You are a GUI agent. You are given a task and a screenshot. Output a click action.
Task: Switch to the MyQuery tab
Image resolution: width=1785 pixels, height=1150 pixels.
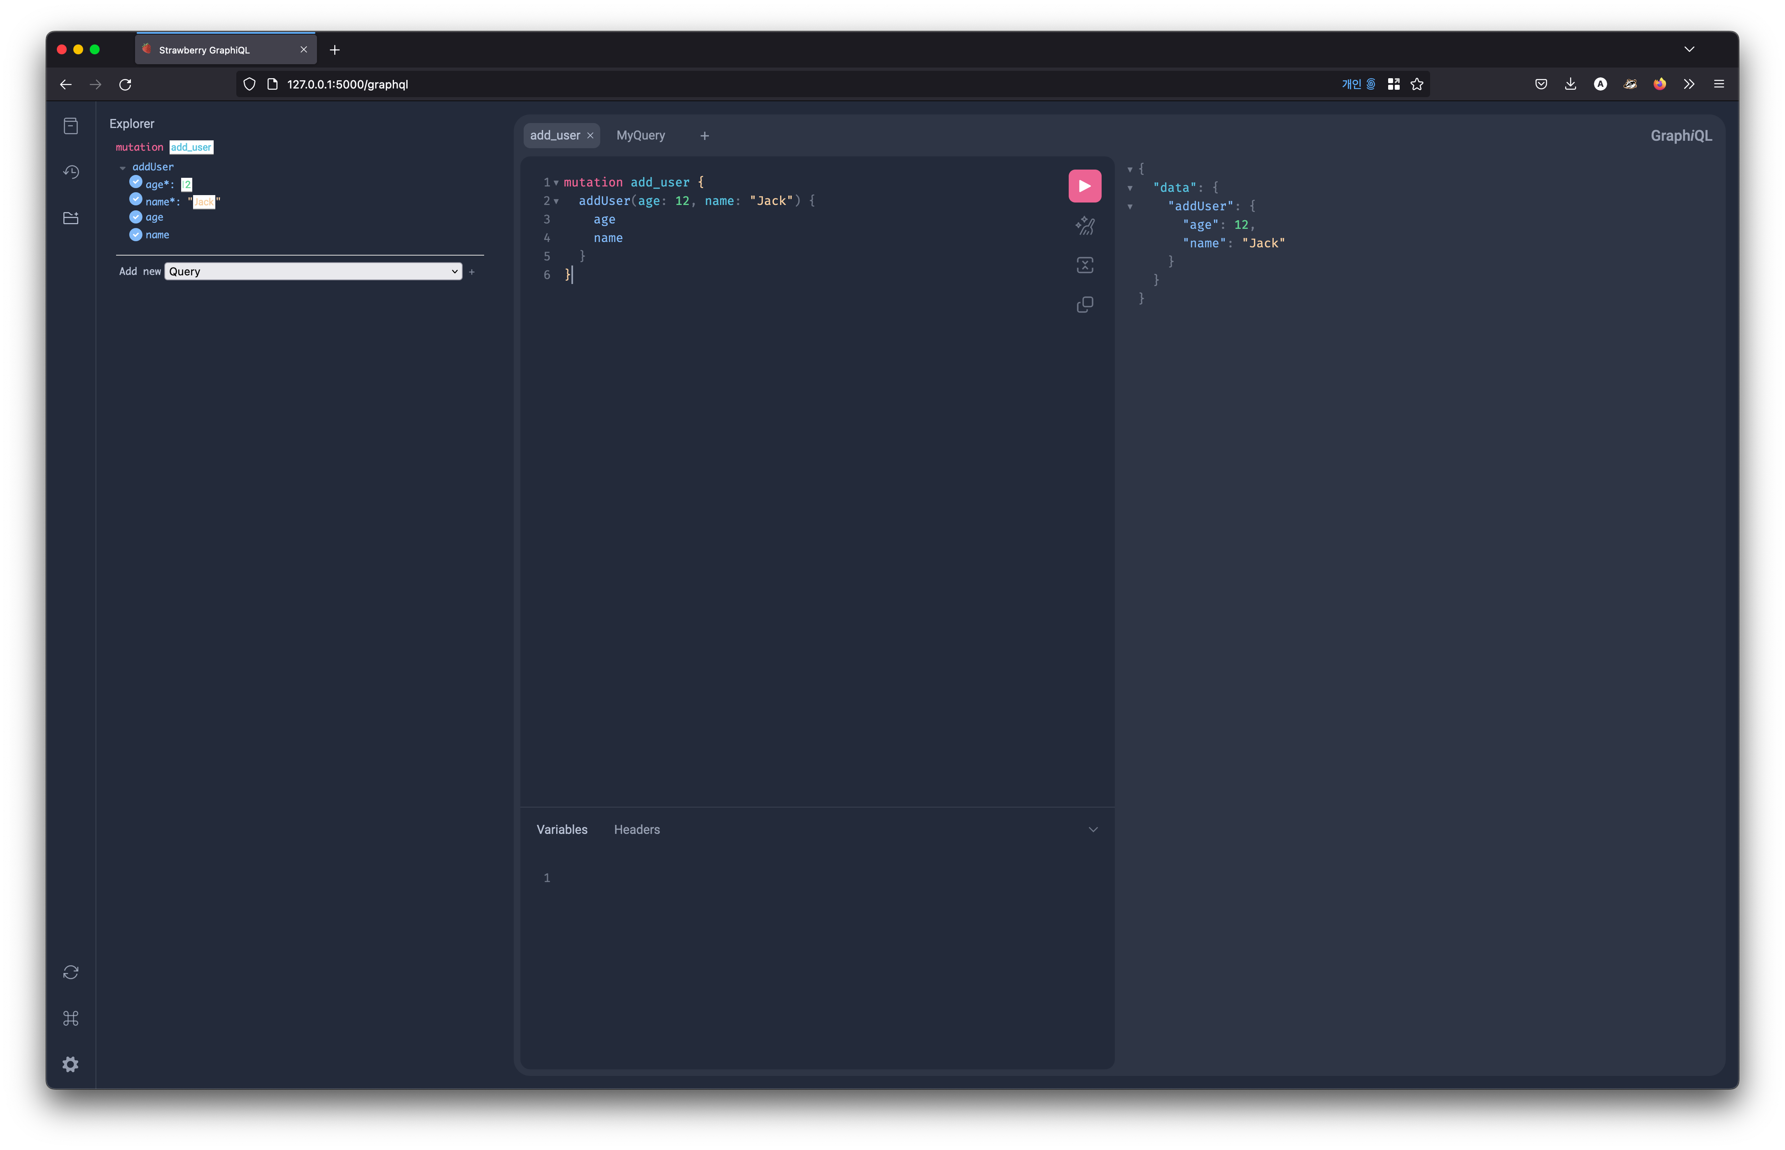point(640,135)
